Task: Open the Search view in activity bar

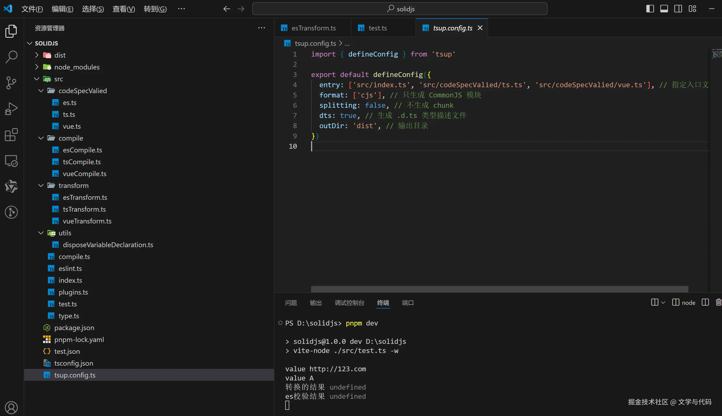Action: pyautogui.click(x=11, y=57)
